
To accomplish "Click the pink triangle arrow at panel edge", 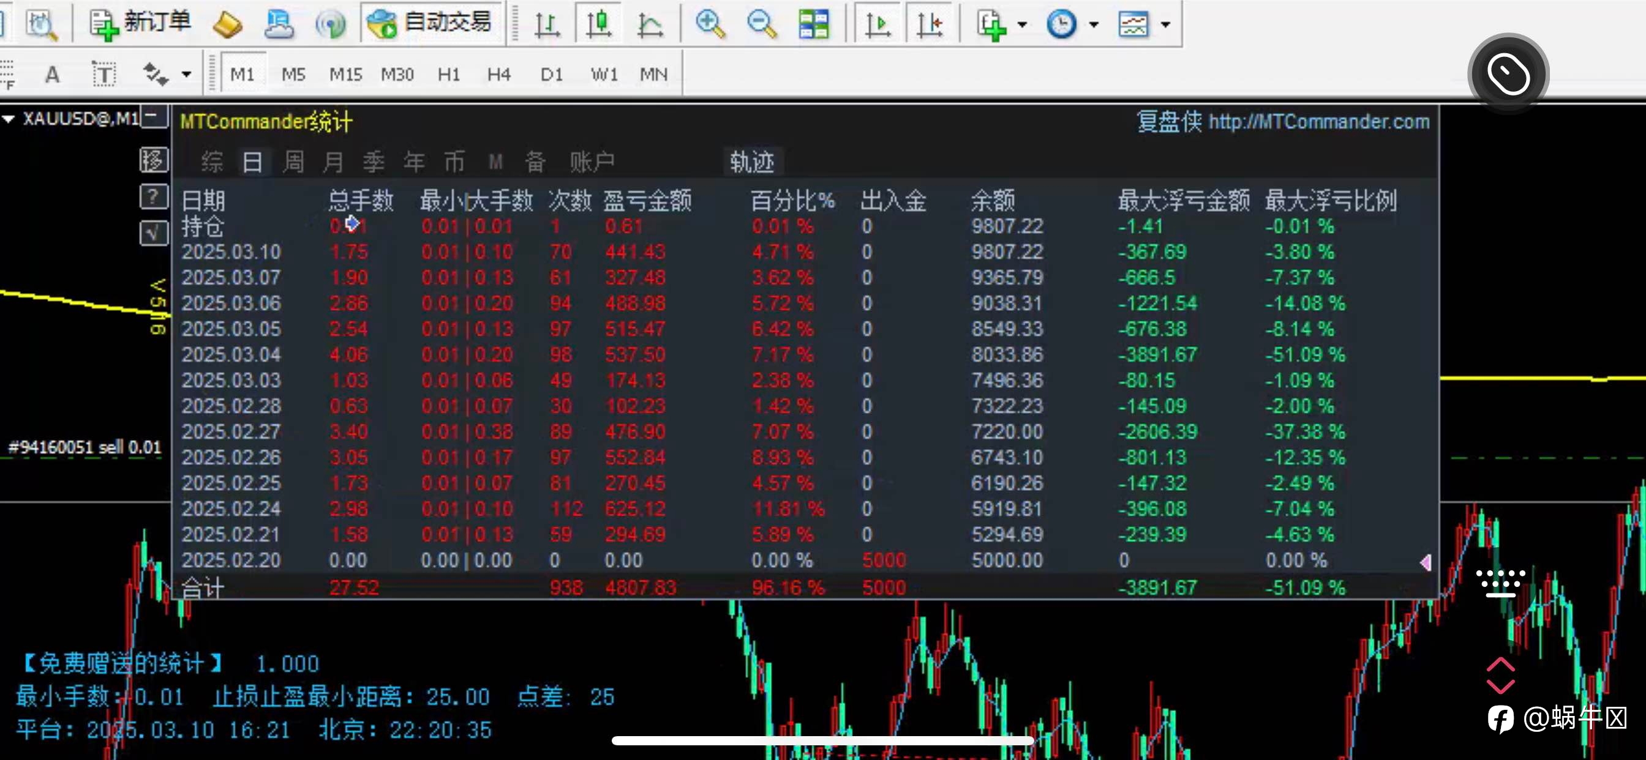I will coord(1426,562).
